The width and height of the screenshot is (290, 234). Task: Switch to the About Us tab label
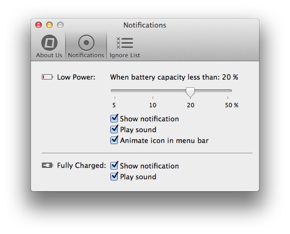tap(49, 55)
